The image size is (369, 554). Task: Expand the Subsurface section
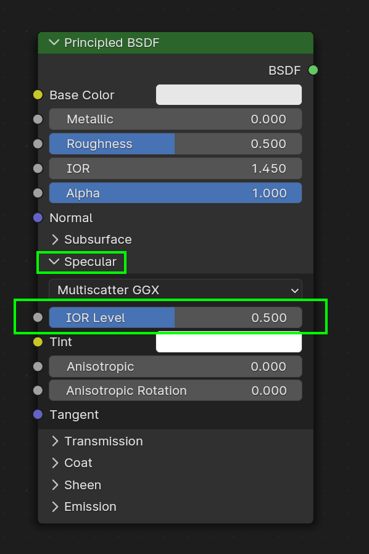pyautogui.click(x=55, y=239)
